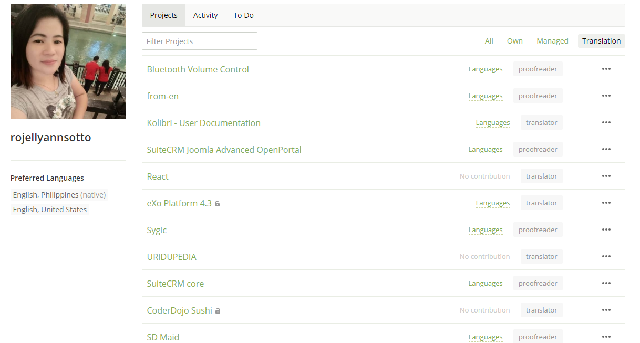Focus the Filter Projects search field

(200, 41)
